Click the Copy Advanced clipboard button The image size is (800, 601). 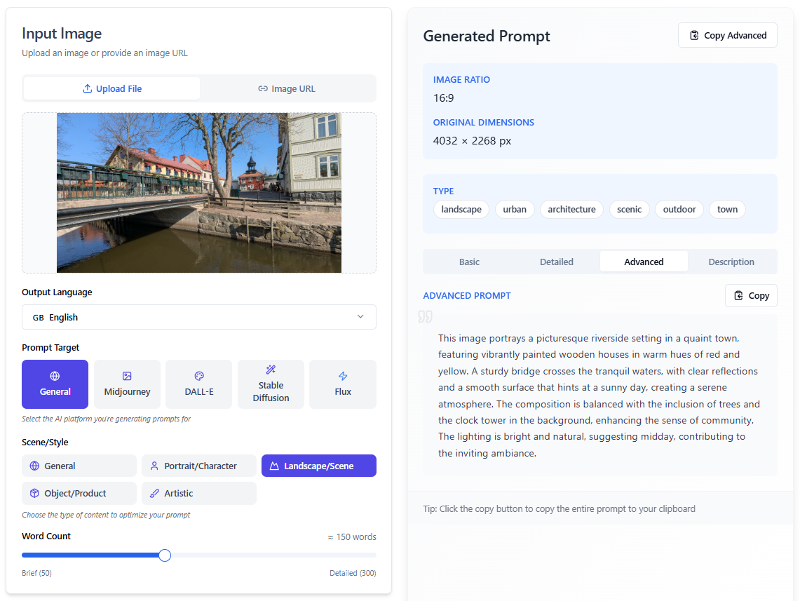[727, 35]
